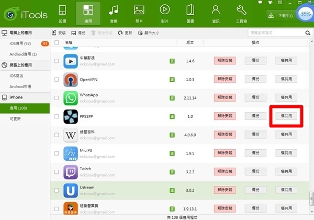The width and height of the screenshot is (314, 220).
Task: Open the photos tab icon
Action: pos(139,14)
